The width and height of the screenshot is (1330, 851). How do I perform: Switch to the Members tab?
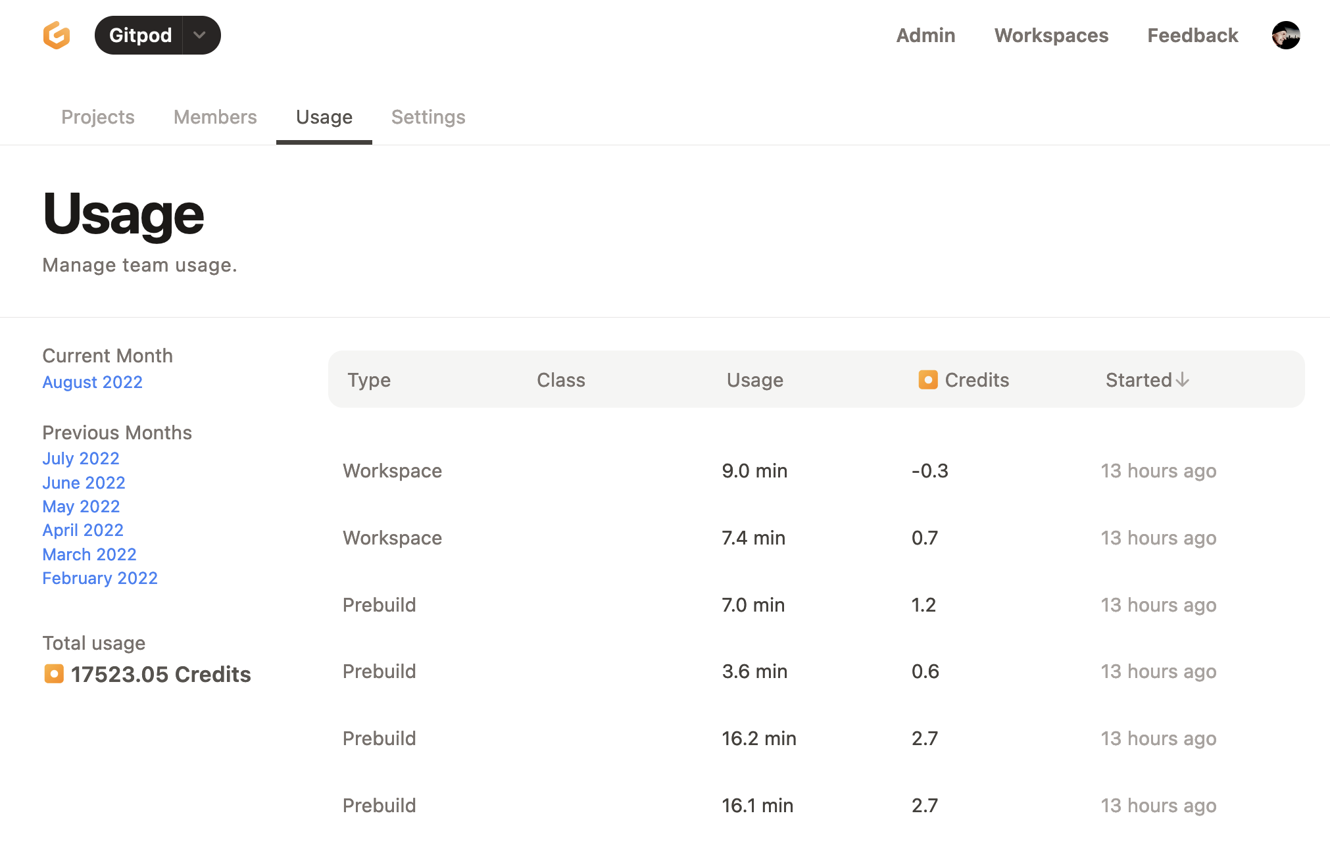215,117
